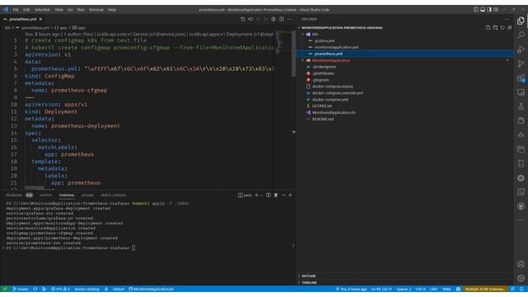Maximize the panel with chevron up
Viewport: 528px width, 297px height.
tap(284, 195)
